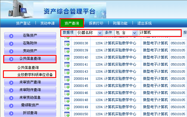Open the 未审附件查询 sidebar section
The width and height of the screenshot is (187, 117).
(x=30, y=90)
